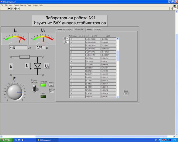Viewport: 178px width, 142px height.
Task: Flip the Режим работы toggle switch
Action: pyautogui.click(x=34, y=88)
